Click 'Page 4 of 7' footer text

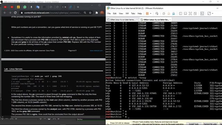pos(72,51)
